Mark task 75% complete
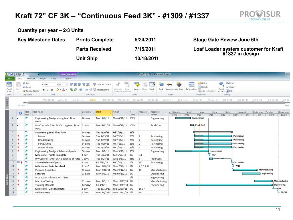 tap(84, 85)
